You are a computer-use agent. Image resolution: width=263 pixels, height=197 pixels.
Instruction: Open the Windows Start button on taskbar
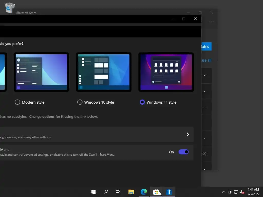pyautogui.click(x=93, y=192)
